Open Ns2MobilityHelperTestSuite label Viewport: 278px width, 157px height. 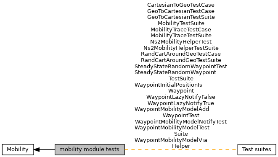(x=181, y=48)
